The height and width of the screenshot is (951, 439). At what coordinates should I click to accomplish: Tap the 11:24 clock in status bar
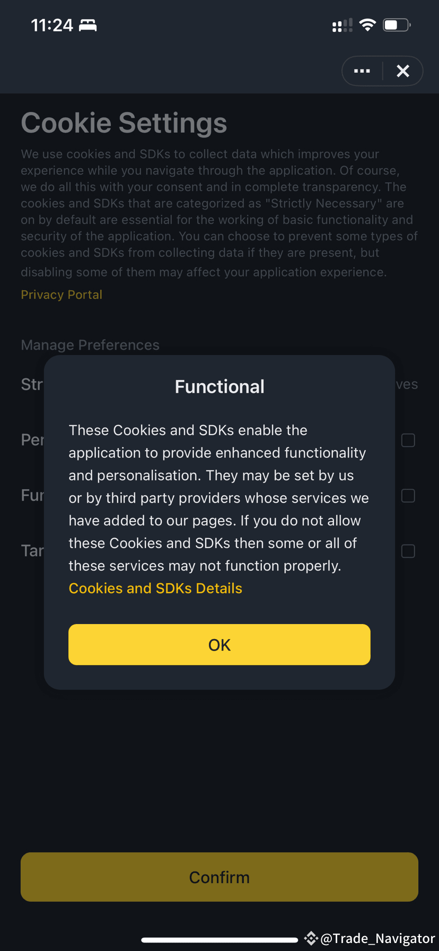[x=52, y=25]
